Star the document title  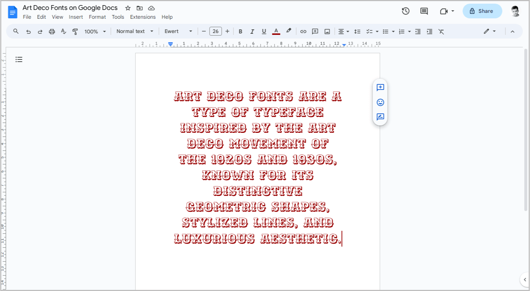click(127, 8)
